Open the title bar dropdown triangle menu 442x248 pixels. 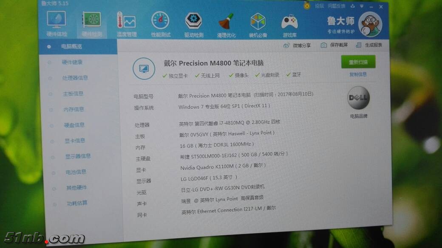point(362,6)
